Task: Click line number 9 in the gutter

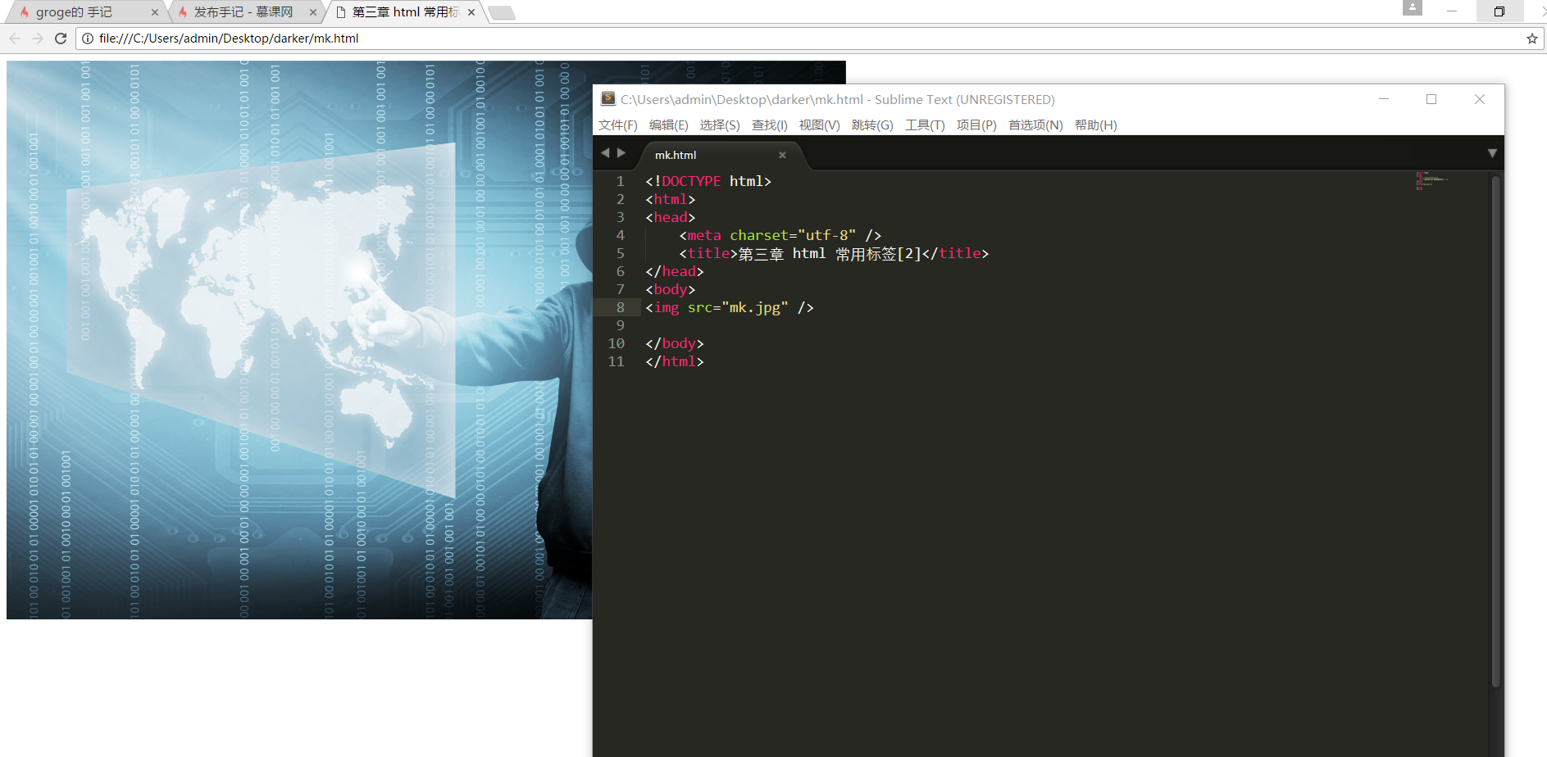Action: coord(621,326)
